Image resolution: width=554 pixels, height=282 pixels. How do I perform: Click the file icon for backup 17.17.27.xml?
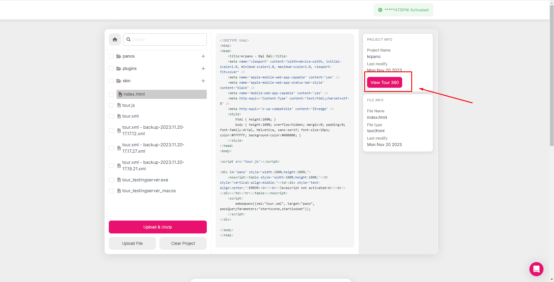coord(119,148)
